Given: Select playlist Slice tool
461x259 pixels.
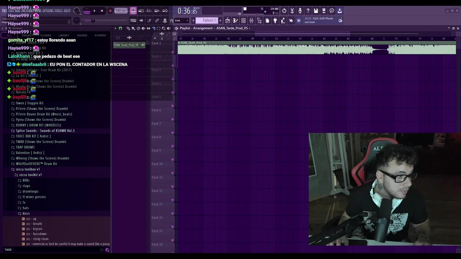Looking at the screenshot, I should point(154,28).
